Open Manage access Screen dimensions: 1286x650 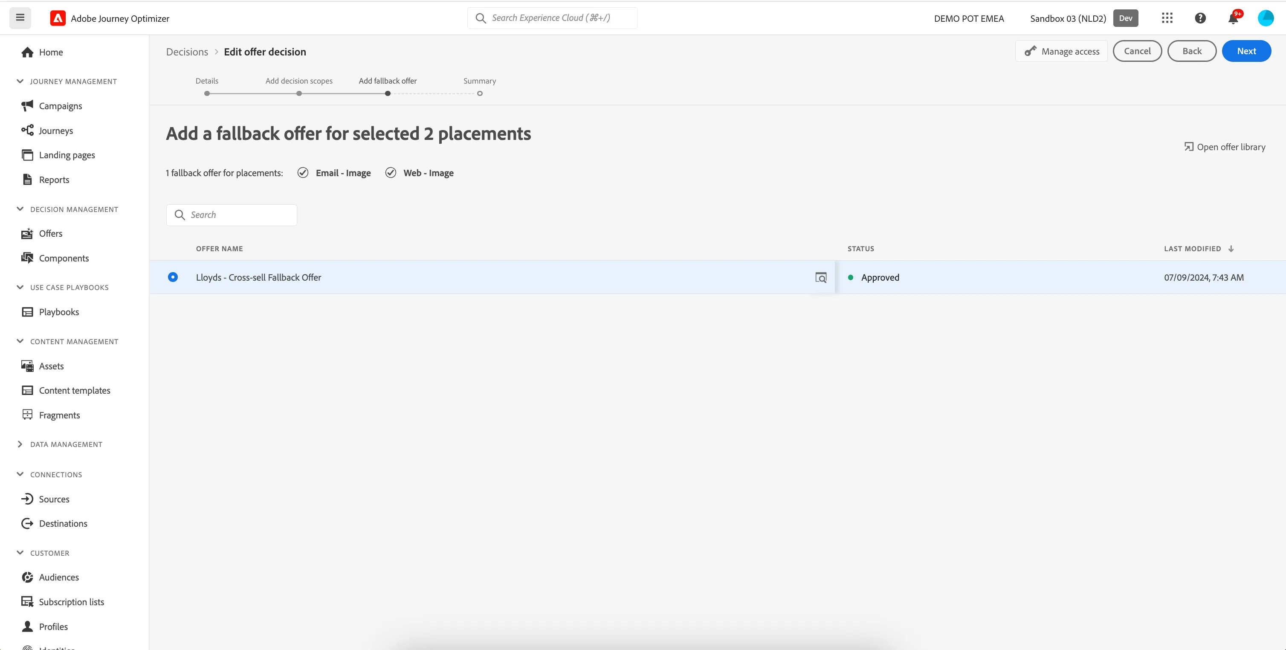1061,51
